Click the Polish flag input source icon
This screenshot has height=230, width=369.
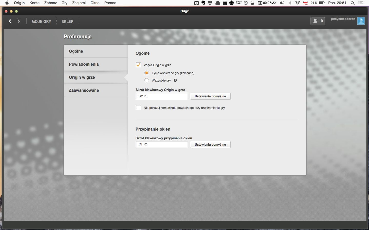point(305,3)
